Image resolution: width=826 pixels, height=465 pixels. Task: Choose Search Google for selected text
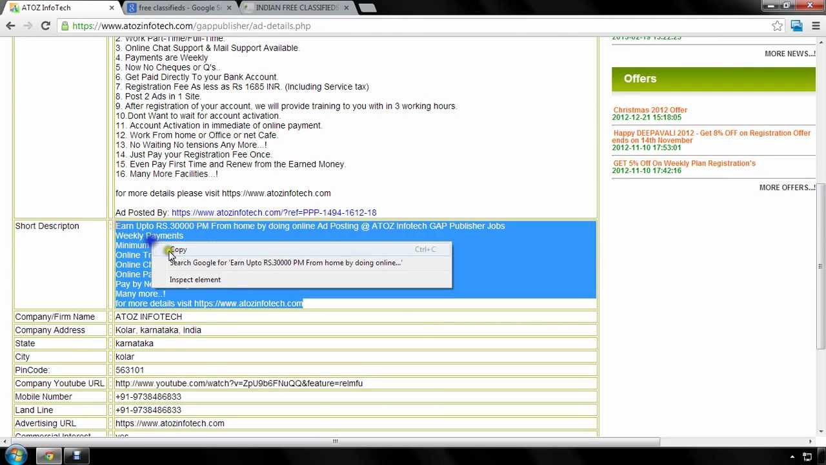[x=302, y=263]
